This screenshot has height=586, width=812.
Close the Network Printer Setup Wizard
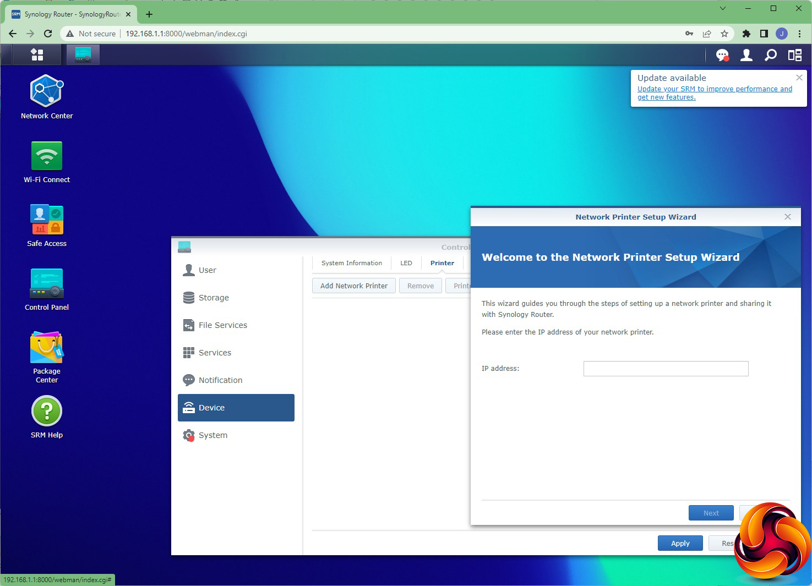click(x=788, y=217)
